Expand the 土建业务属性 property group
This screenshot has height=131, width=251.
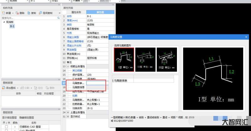(68, 112)
